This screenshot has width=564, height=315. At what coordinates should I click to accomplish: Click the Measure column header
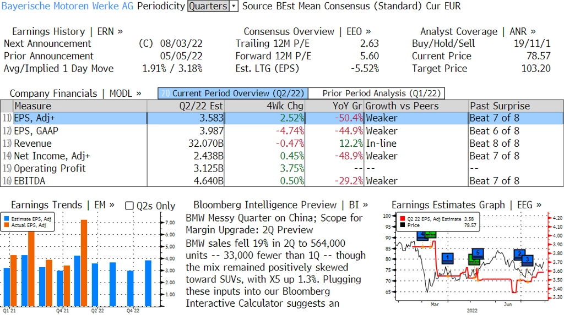(x=80, y=106)
